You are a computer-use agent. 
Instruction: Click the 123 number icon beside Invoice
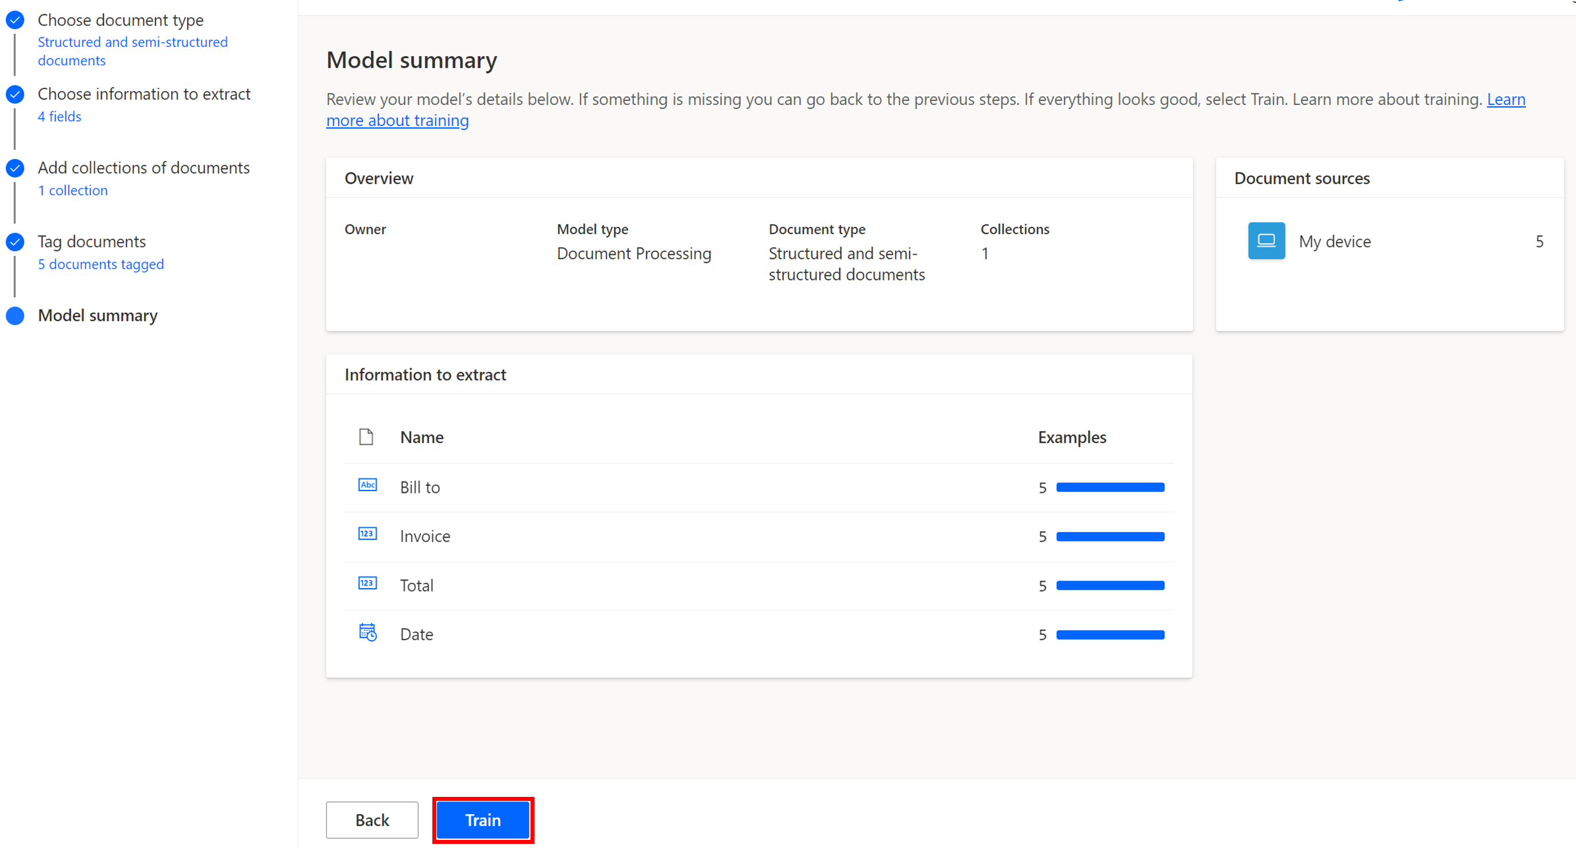coord(367,534)
